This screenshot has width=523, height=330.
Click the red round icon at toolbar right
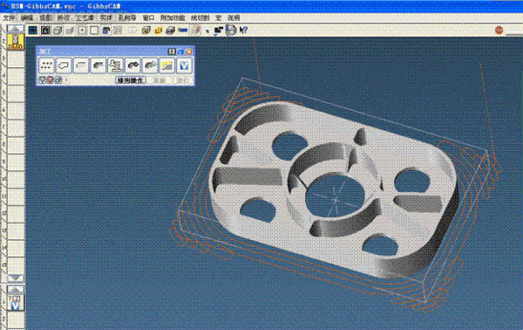pos(499,31)
